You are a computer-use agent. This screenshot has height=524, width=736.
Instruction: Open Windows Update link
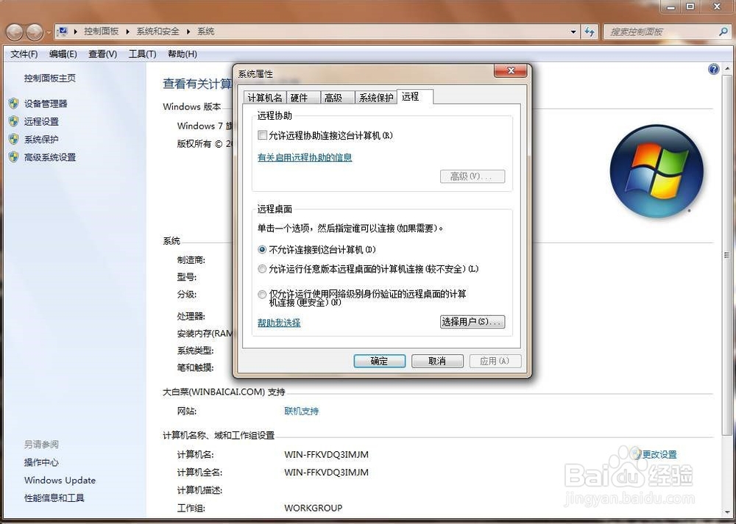coord(60,480)
